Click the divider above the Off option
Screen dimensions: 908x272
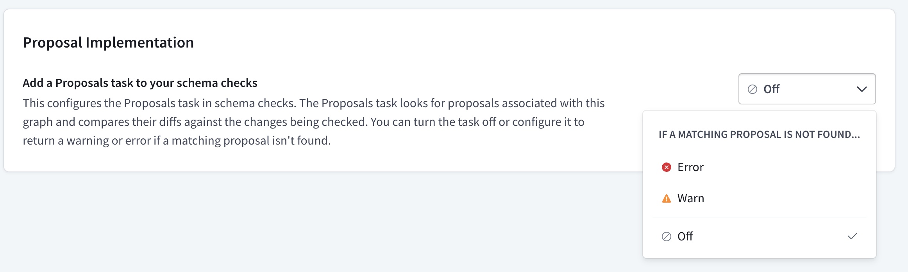(x=759, y=217)
